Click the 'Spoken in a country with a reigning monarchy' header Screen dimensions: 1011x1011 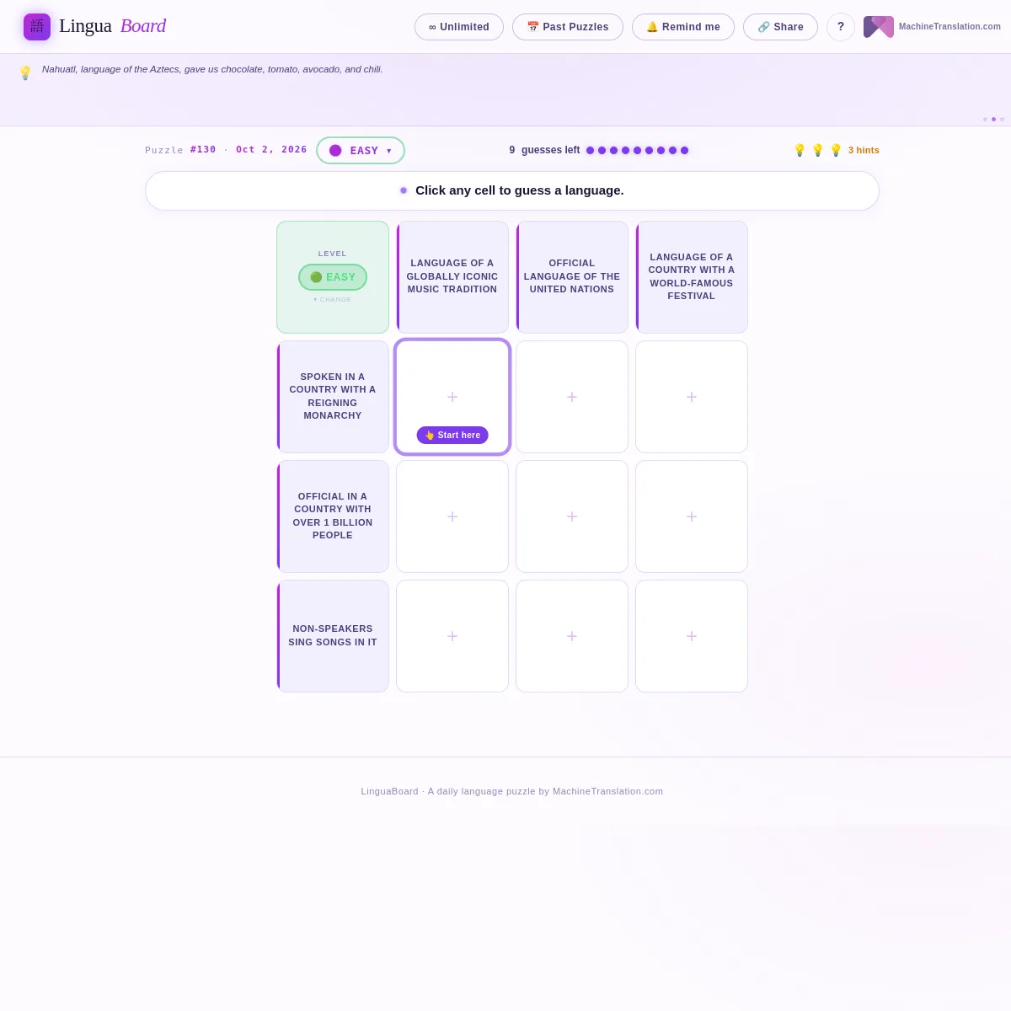[333, 397]
